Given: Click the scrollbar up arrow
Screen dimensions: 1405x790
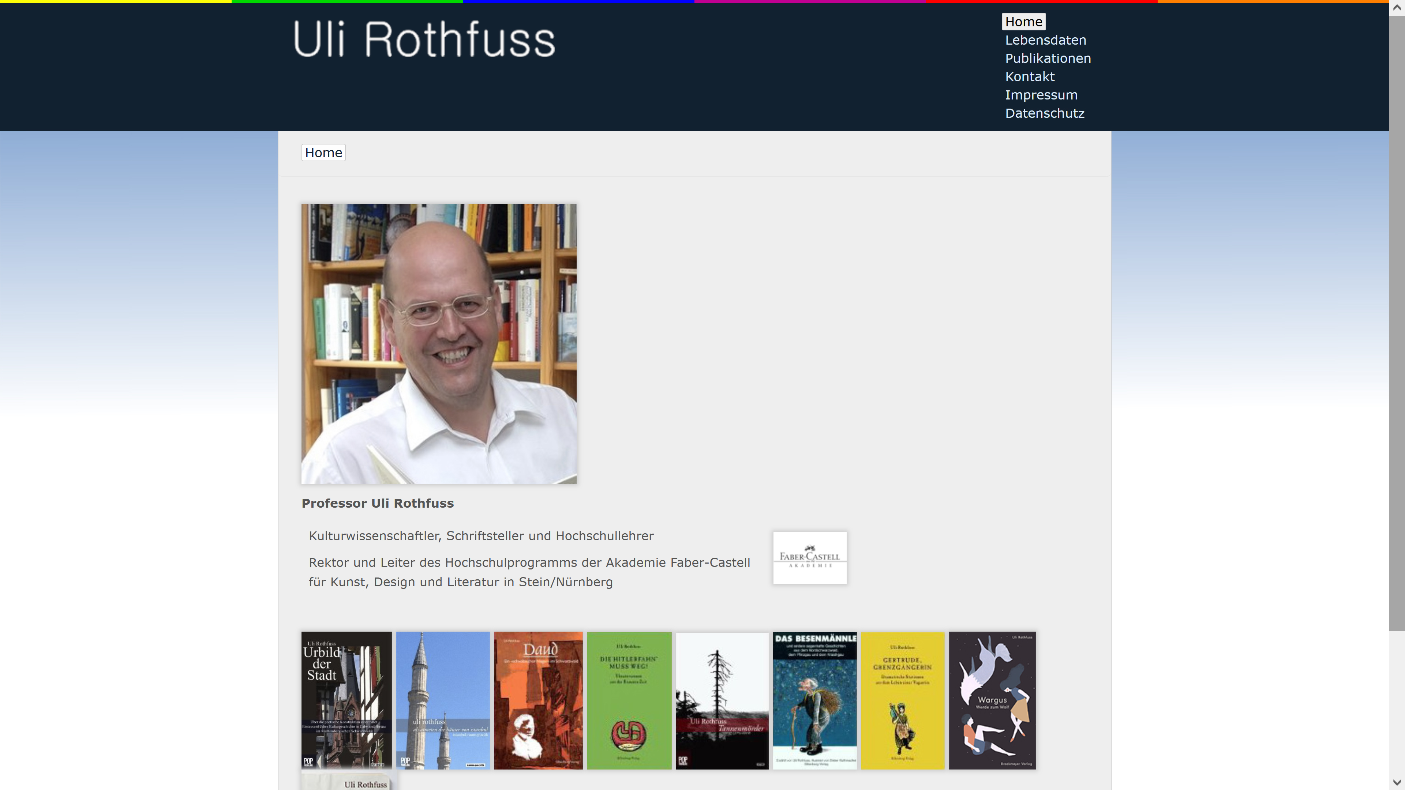Looking at the screenshot, I should (x=1397, y=7).
